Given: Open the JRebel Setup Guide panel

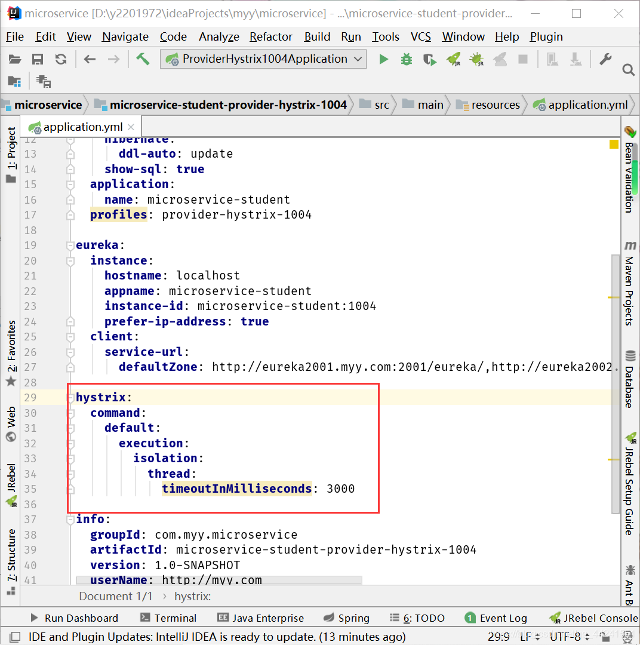Looking at the screenshot, I should coord(630,484).
